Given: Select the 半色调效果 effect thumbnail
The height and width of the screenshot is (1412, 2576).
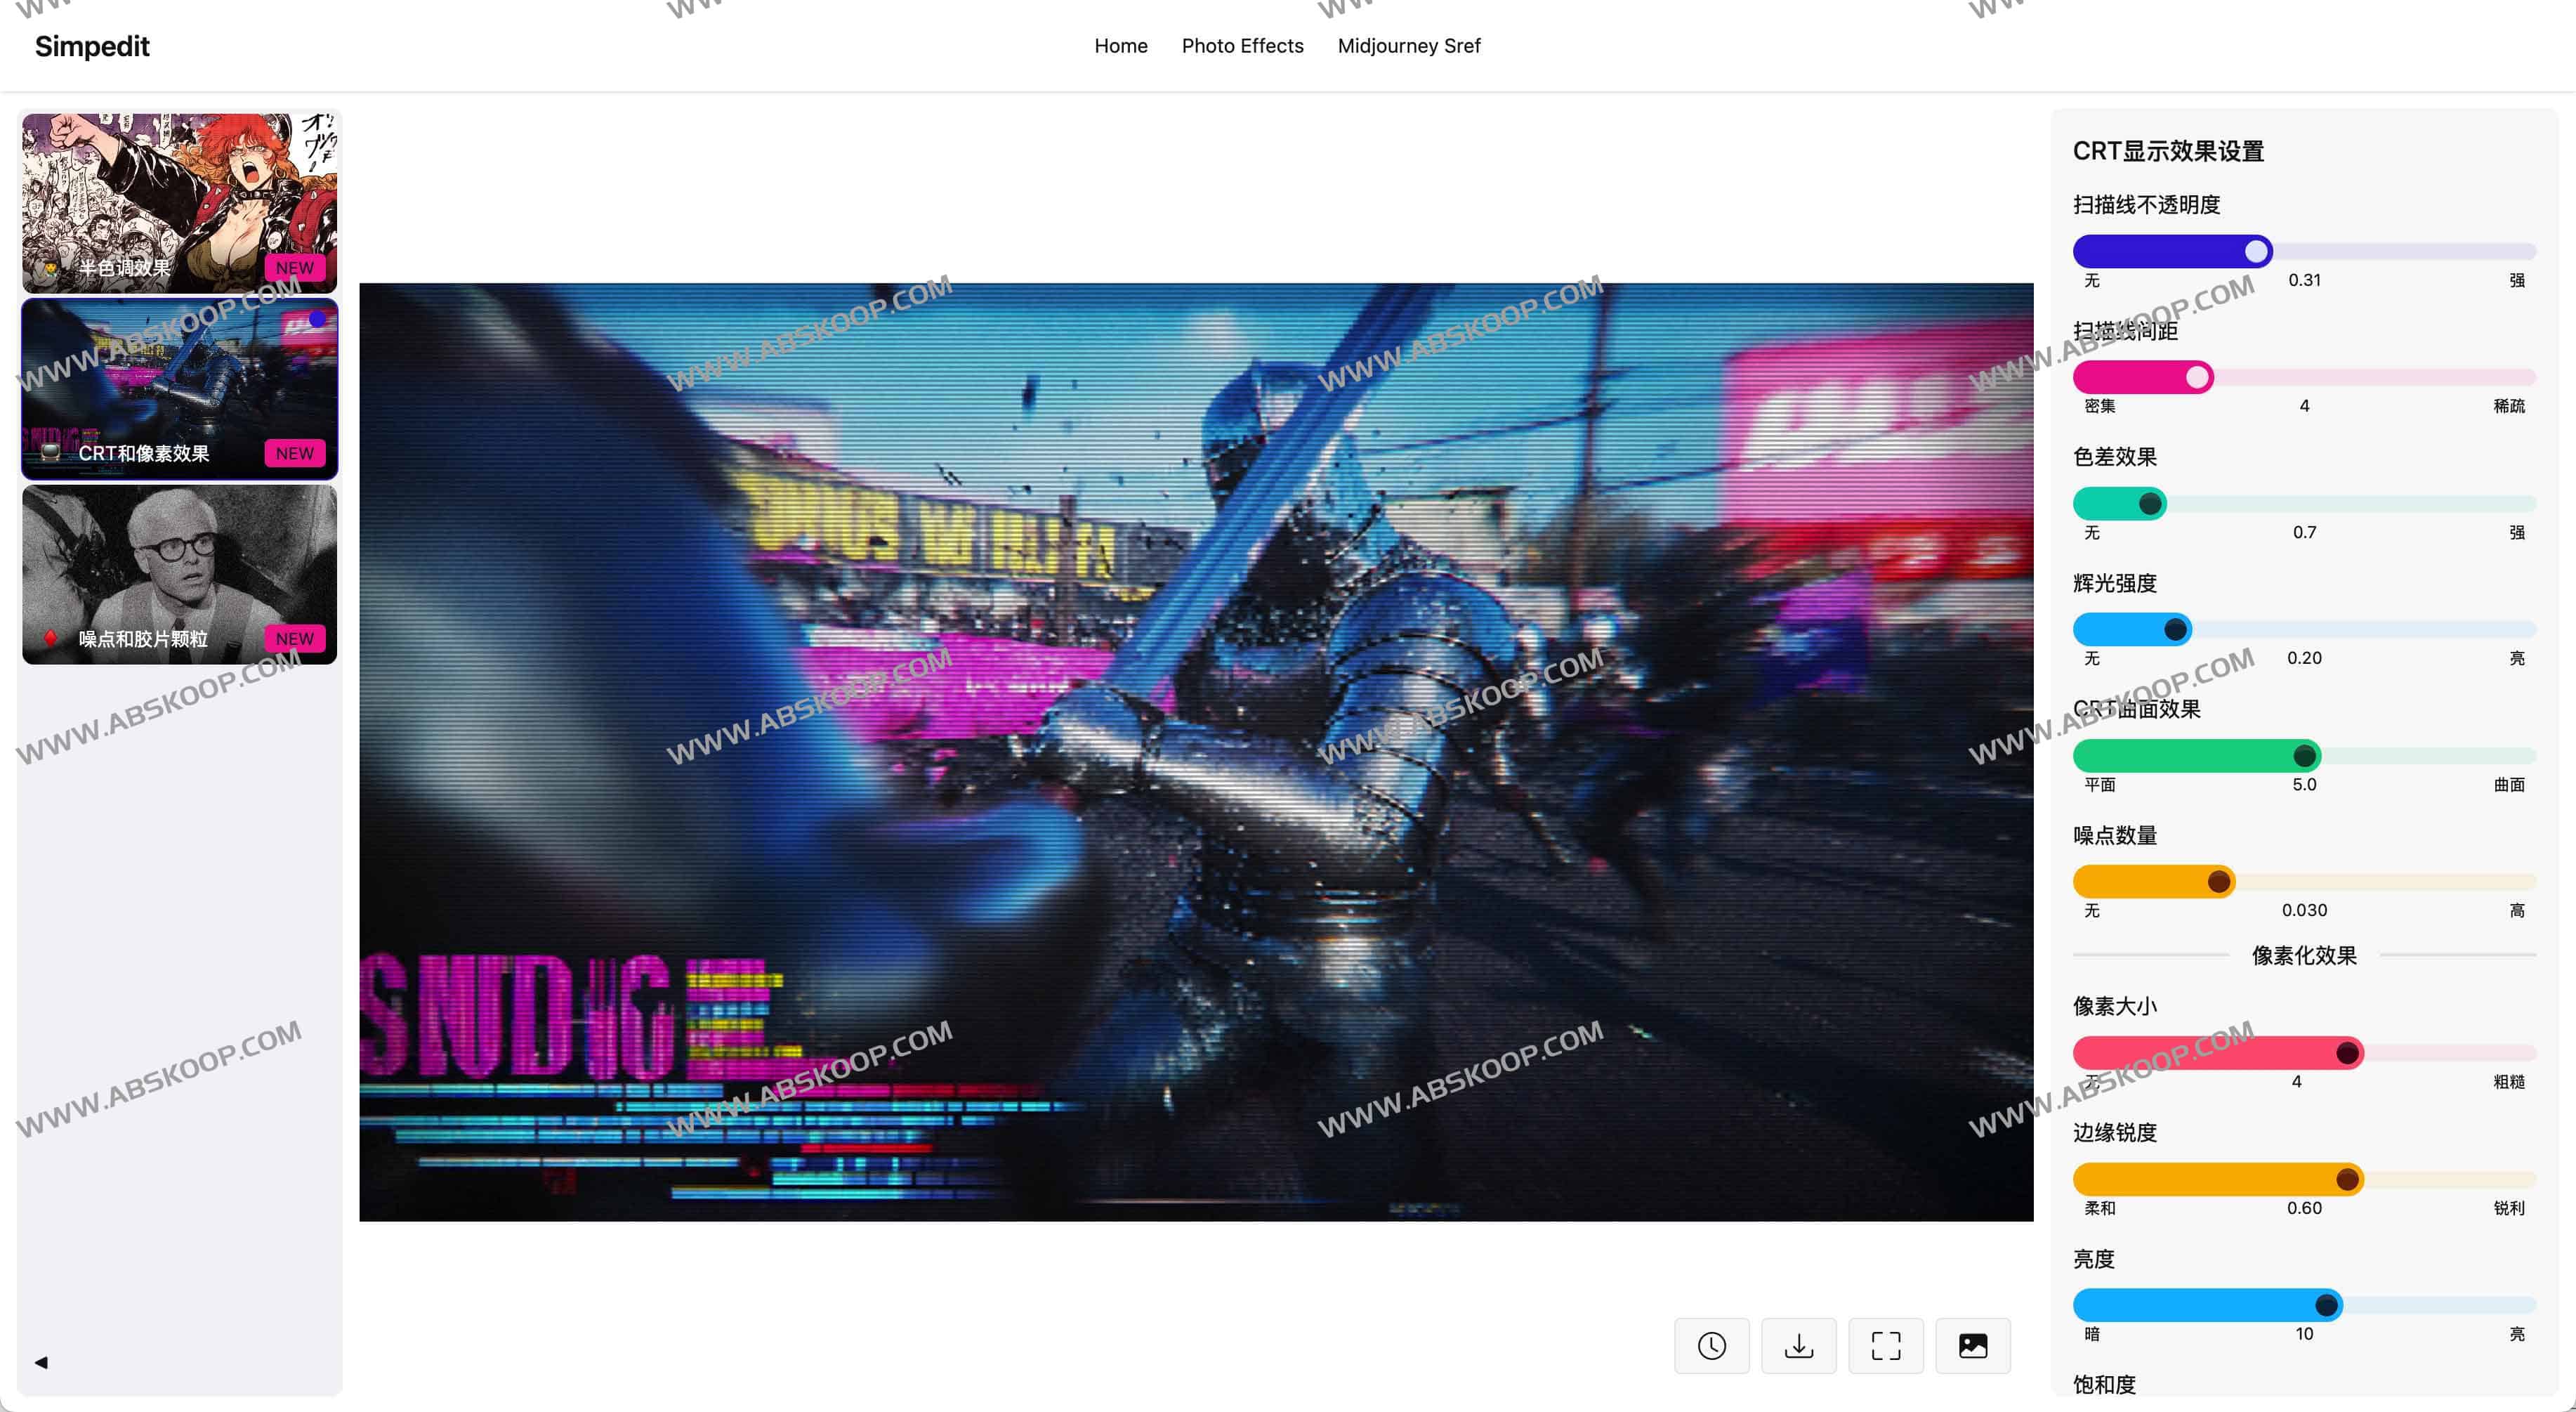Looking at the screenshot, I should coord(180,202).
